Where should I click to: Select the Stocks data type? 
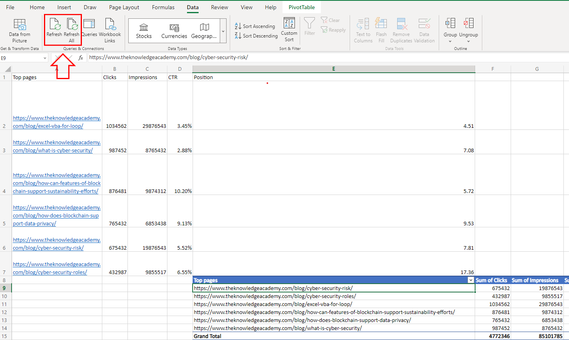(x=144, y=31)
